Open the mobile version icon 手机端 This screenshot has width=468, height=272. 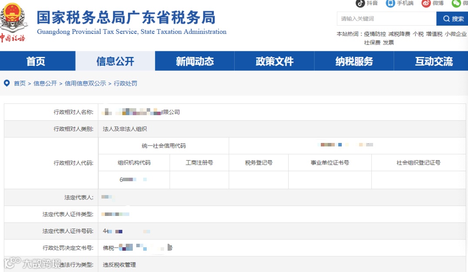391,3
